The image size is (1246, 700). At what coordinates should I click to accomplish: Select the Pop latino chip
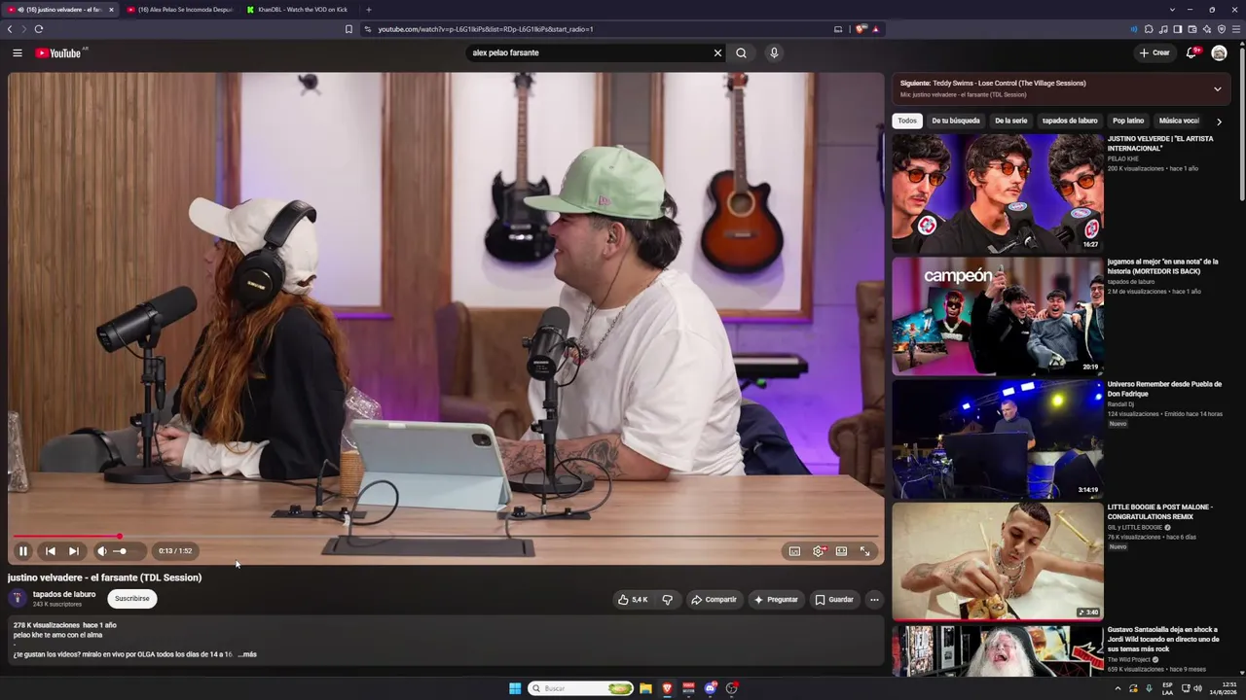point(1128,121)
